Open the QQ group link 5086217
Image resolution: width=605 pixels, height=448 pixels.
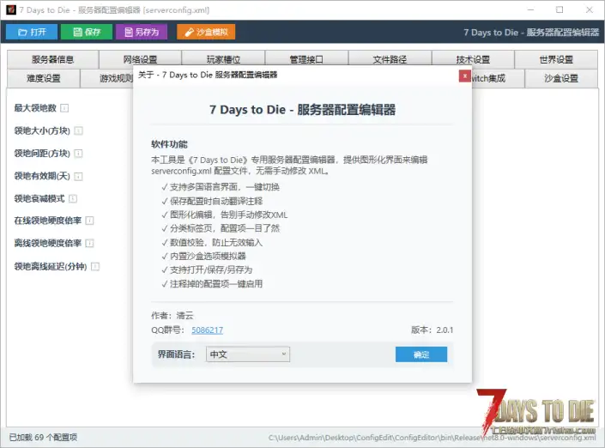coord(207,330)
